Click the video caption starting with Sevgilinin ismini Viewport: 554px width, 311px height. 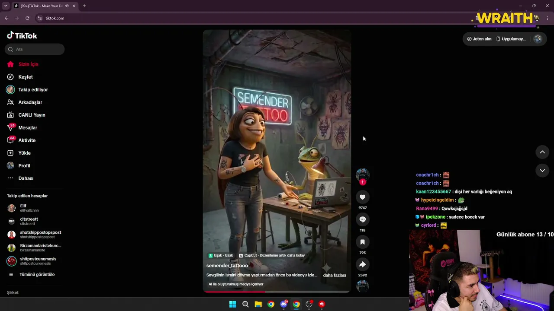click(x=262, y=275)
